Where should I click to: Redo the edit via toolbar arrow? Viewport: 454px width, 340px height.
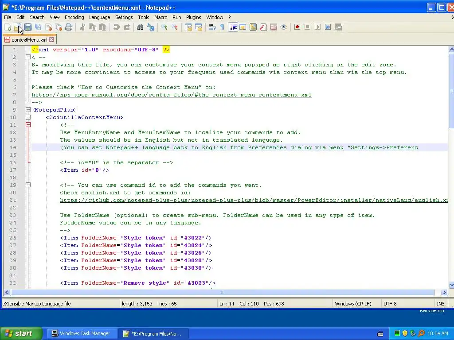127,27
